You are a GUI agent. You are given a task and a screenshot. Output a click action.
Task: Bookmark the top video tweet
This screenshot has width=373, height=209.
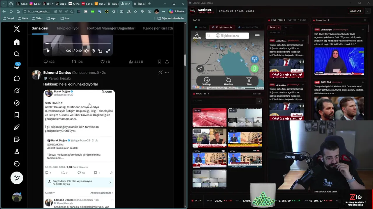[x=159, y=62]
